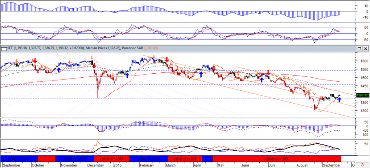Click the red 'ema 5 < 50' ribbon above March
The height and width of the screenshot is (168, 370).
tap(184, 159)
